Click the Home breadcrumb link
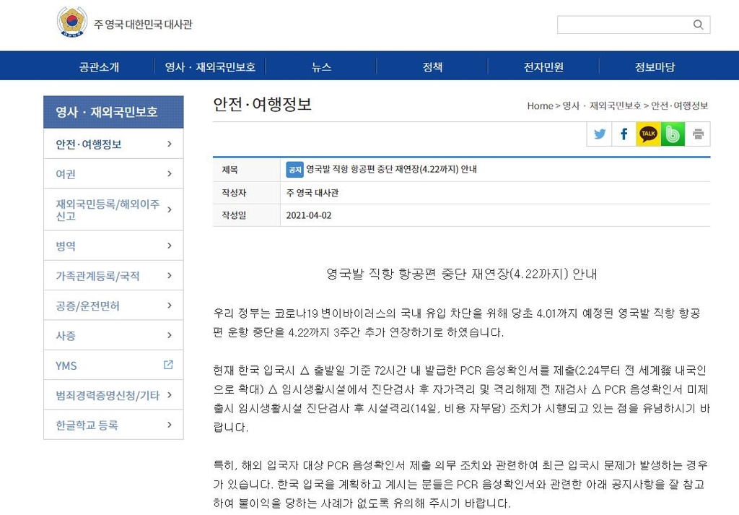 click(540, 105)
